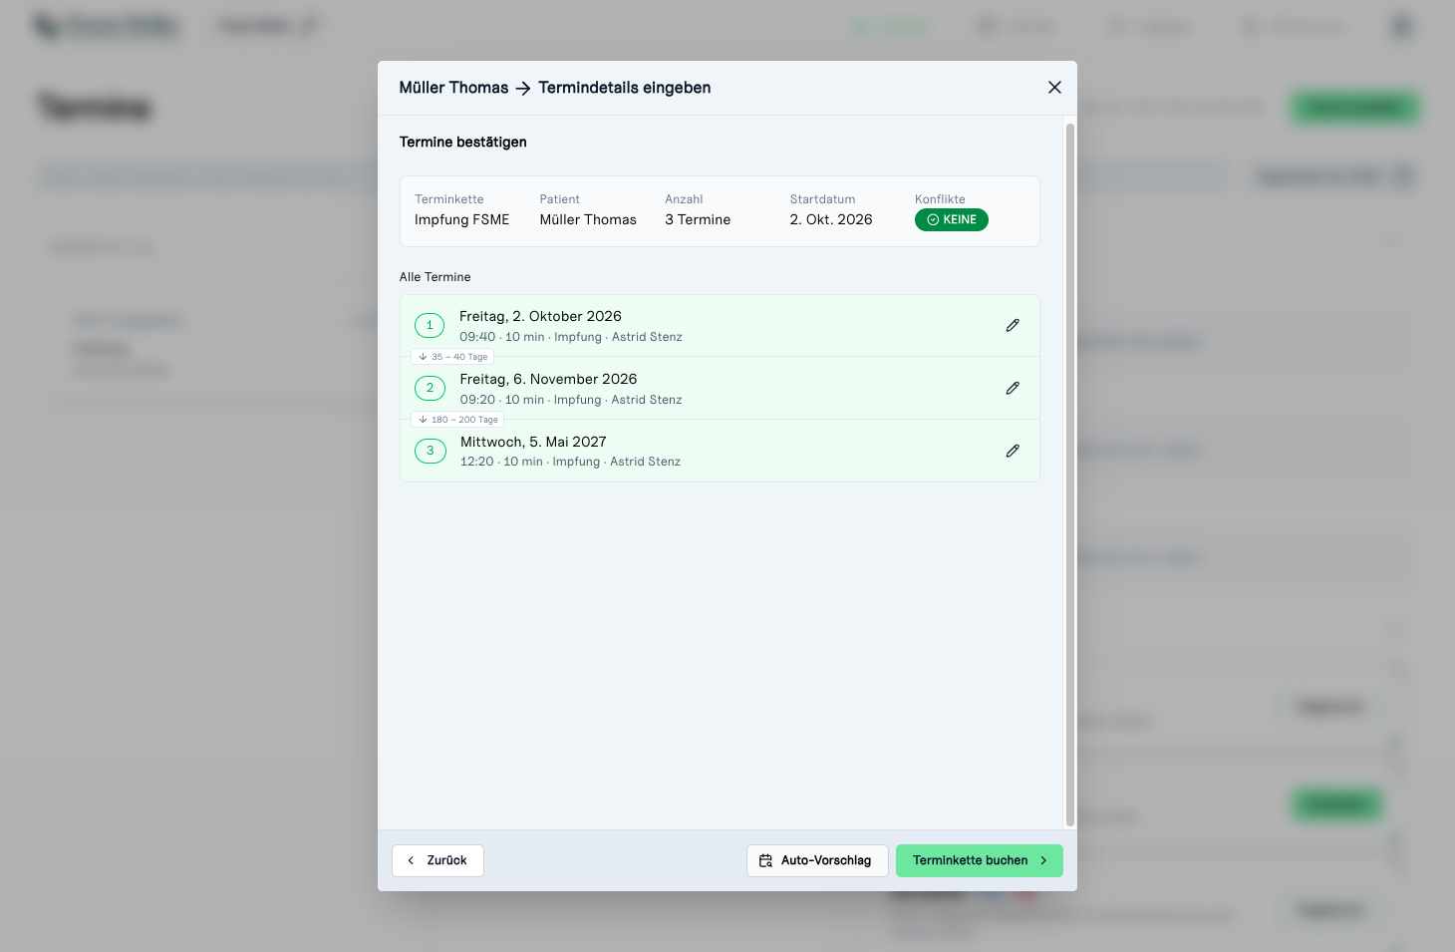Viewport: 1455px width, 952px height.
Task: Go back with the Zurück button
Action: coord(437,860)
